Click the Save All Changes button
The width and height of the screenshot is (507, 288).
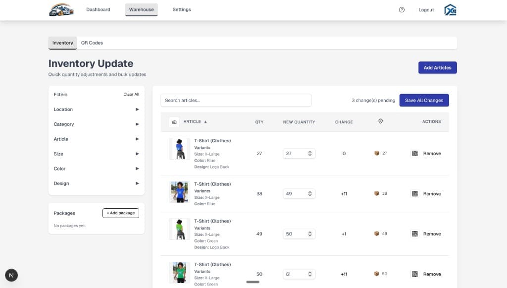[424, 100]
